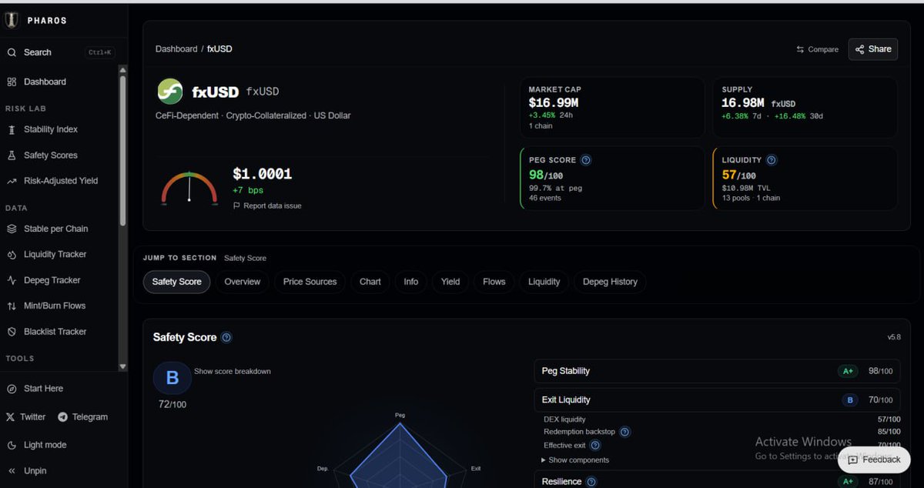Show score breakdown
Image resolution: width=924 pixels, height=488 pixels.
(x=233, y=371)
